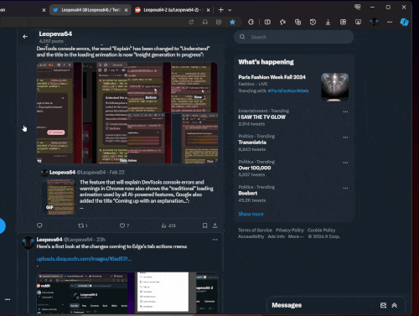This screenshot has width=419, height=316.
Task: View analytics showing 474 views
Action: tap(168, 225)
